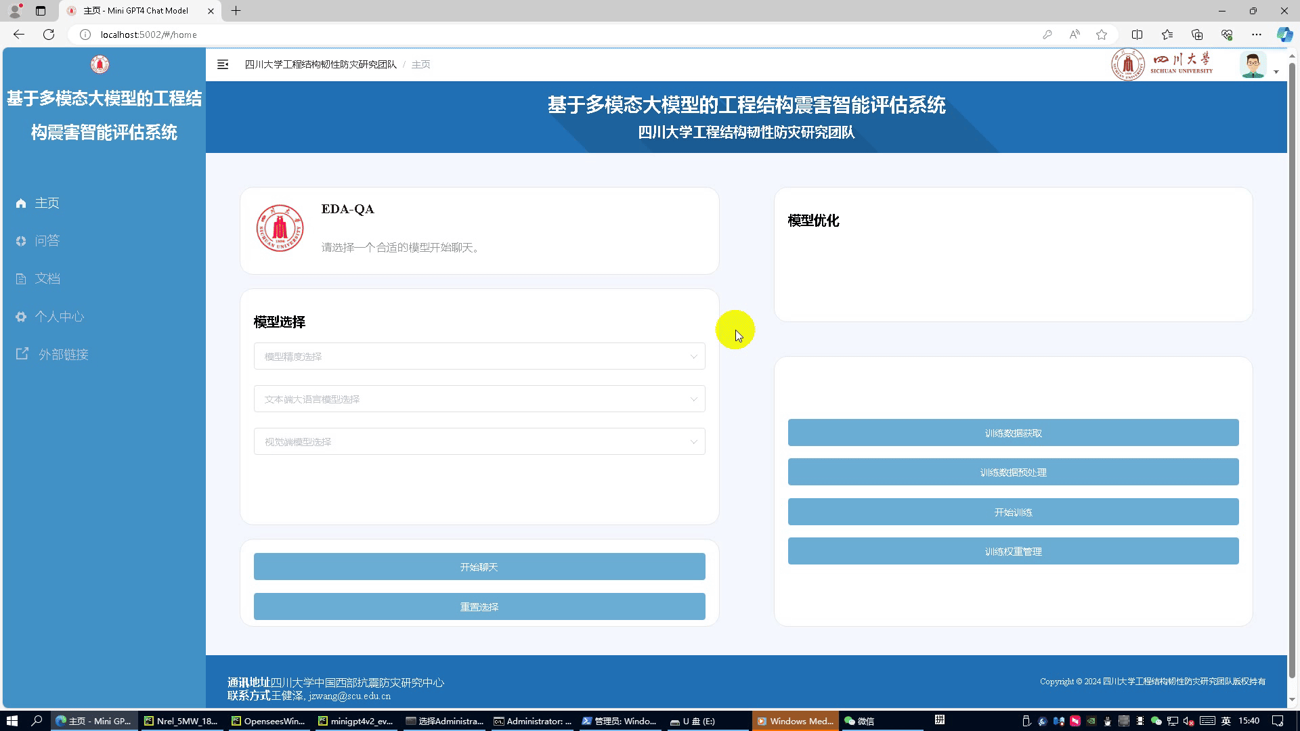Click the WeChat system tray icon
The width and height of the screenshot is (1300, 731).
pos(1156,722)
